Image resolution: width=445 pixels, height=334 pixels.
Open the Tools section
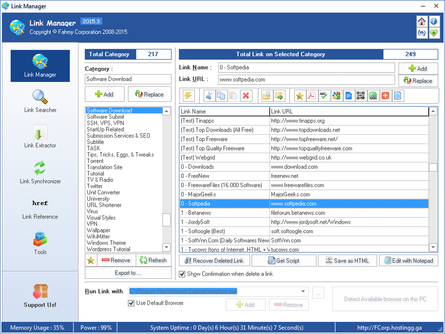(x=40, y=243)
